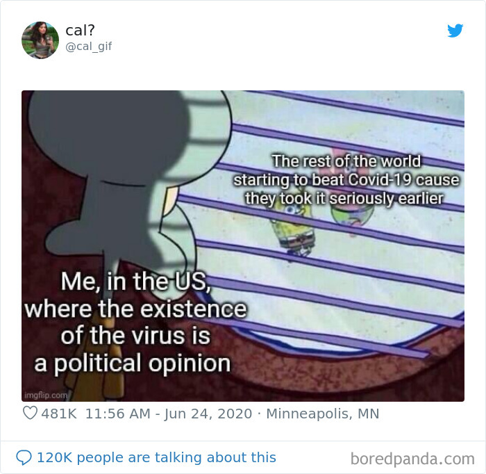The image size is (486, 474).
Task: Like the tweet with the heart icon
Action: pyautogui.click(x=30, y=413)
